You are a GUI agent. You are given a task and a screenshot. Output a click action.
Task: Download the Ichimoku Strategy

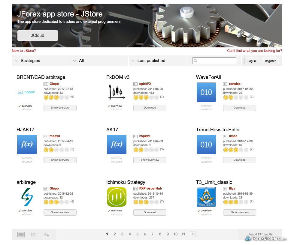[x=150, y=212]
